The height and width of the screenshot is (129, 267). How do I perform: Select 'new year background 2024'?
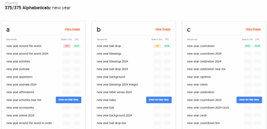pyautogui.click(x=114, y=115)
